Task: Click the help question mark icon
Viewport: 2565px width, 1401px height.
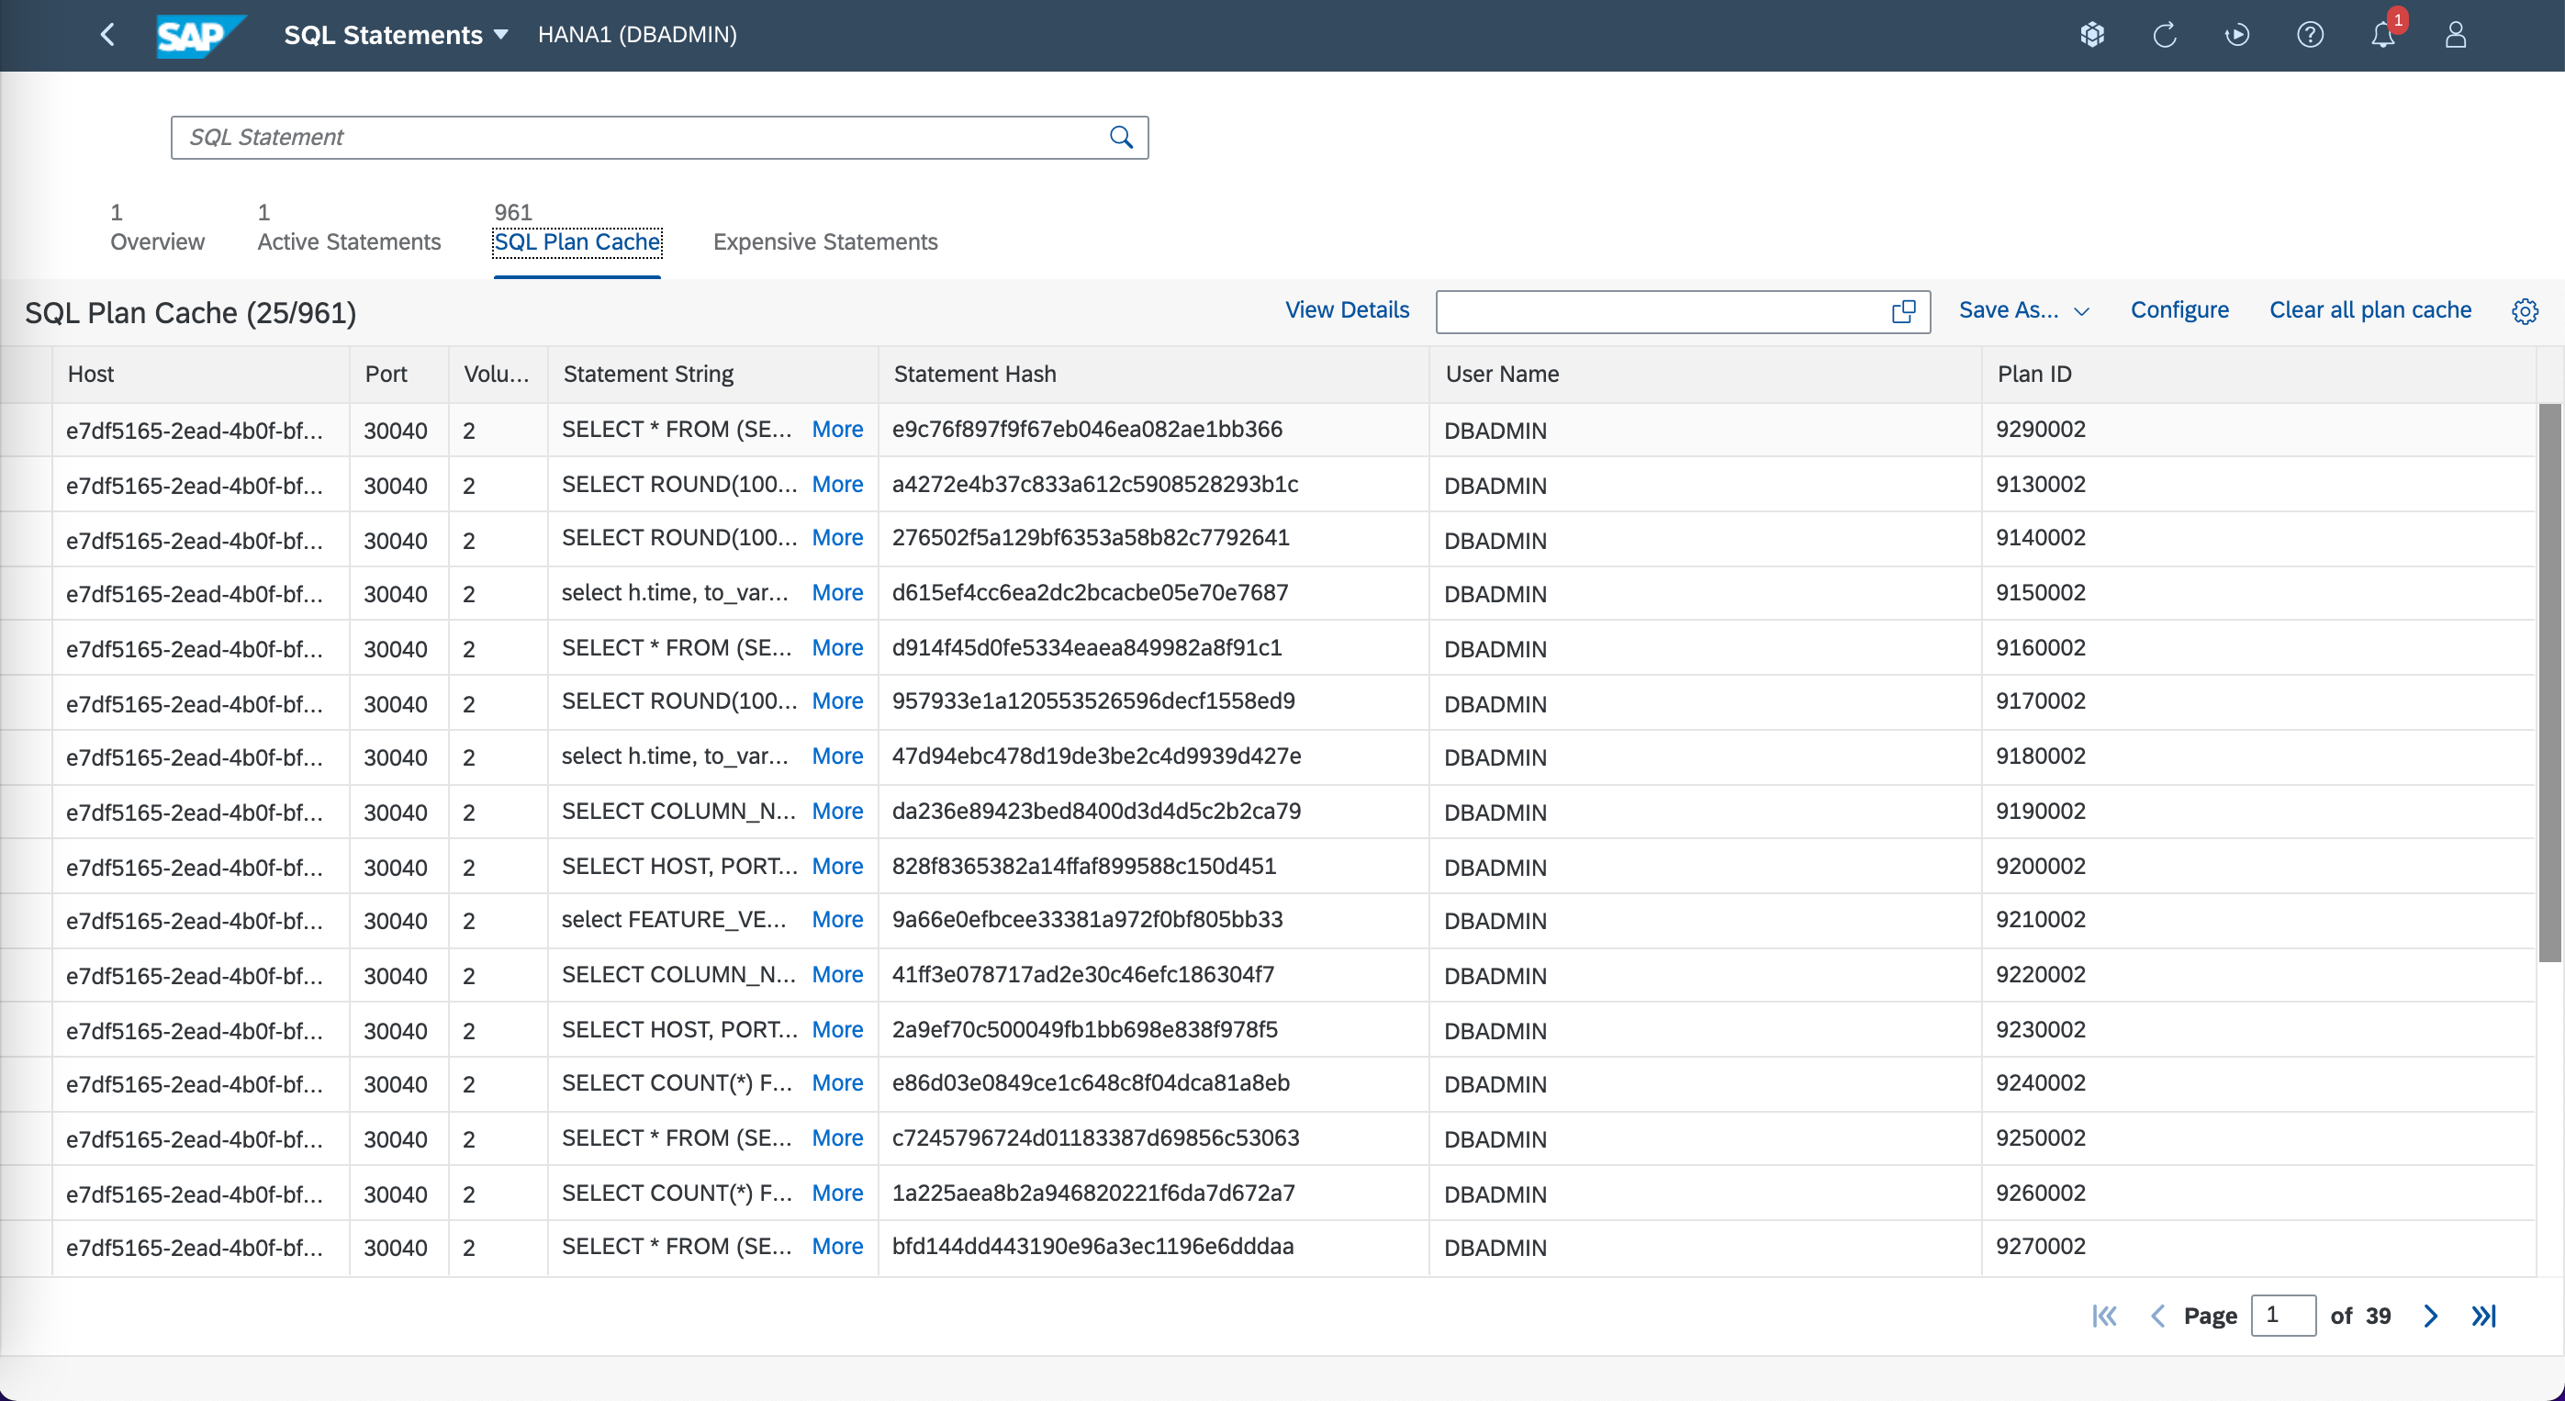Action: pyautogui.click(x=2310, y=35)
